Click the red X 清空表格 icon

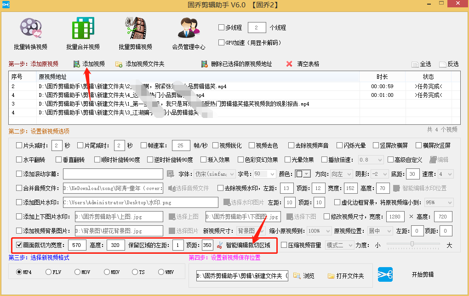tap(289, 64)
